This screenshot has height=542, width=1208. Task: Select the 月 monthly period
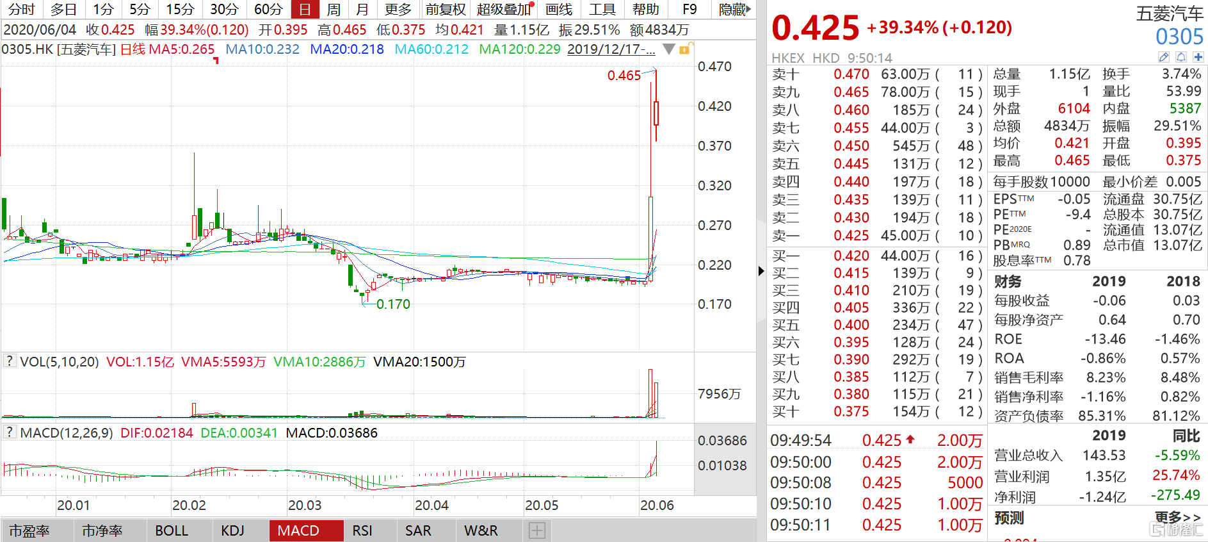point(362,9)
